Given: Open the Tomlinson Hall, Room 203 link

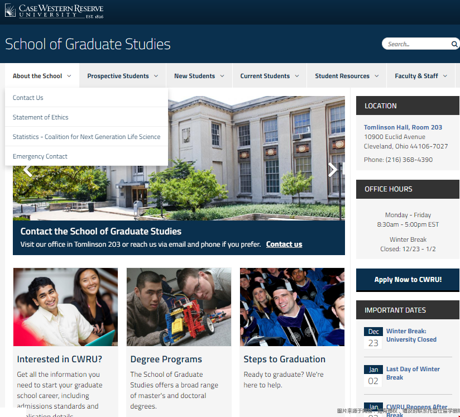Looking at the screenshot, I should 402,127.
